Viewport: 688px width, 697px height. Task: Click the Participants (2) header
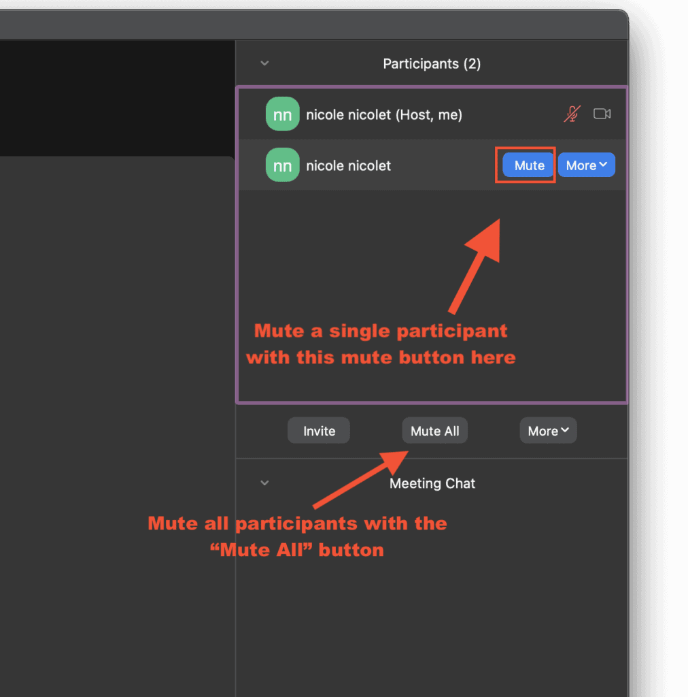(x=432, y=63)
